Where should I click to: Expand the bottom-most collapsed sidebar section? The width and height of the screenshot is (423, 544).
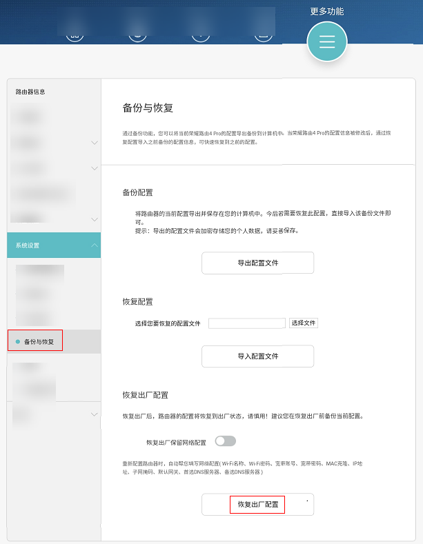tap(94, 414)
